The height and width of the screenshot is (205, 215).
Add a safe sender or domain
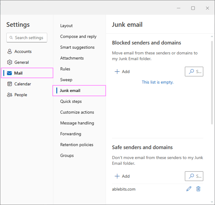tap(122, 176)
